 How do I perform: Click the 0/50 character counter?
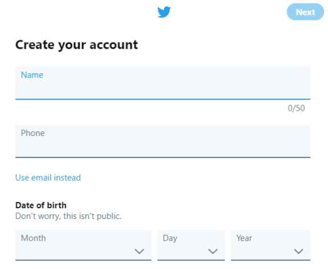coord(296,108)
